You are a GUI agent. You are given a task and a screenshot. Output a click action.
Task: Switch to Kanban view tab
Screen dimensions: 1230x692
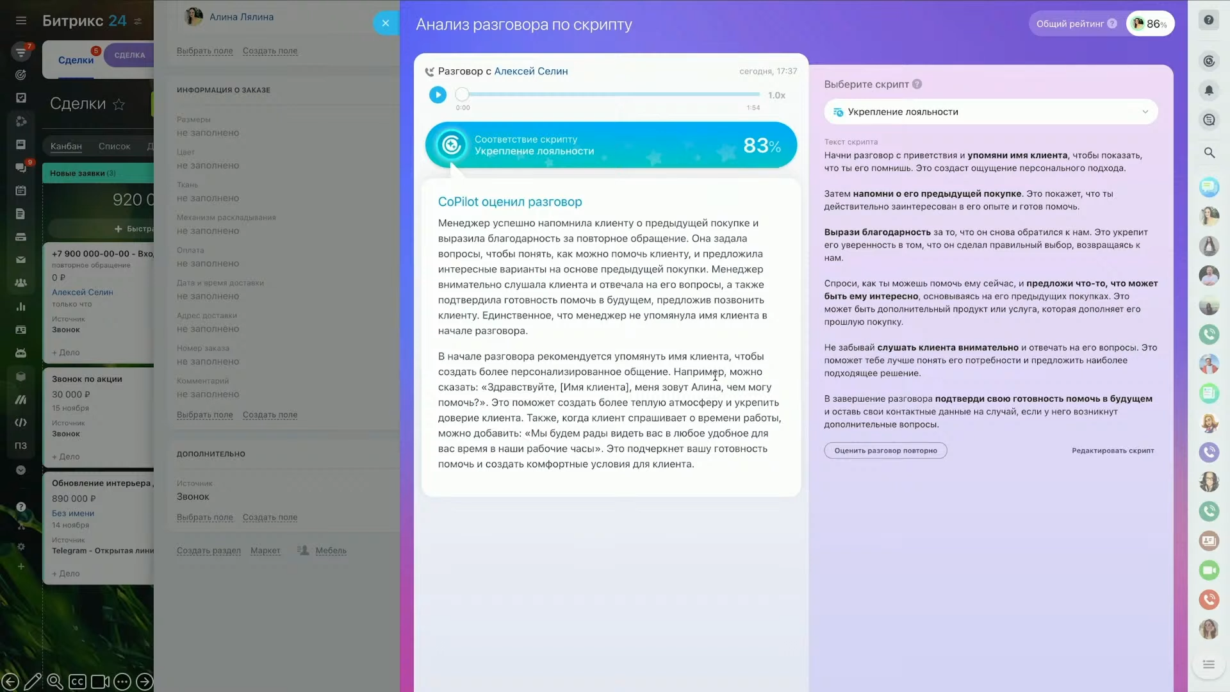[x=66, y=146]
